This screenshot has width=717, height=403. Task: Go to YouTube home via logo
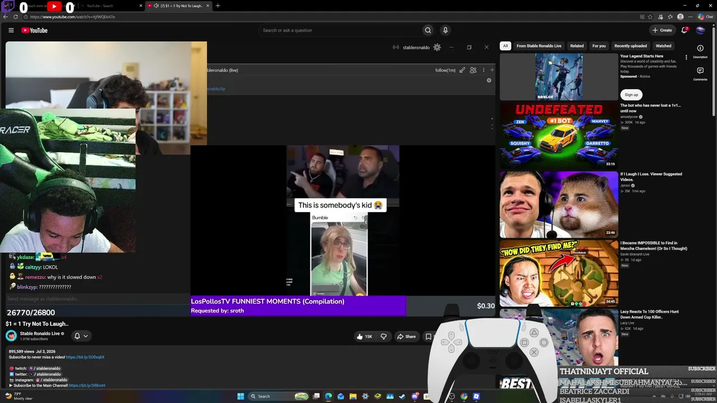35,30
